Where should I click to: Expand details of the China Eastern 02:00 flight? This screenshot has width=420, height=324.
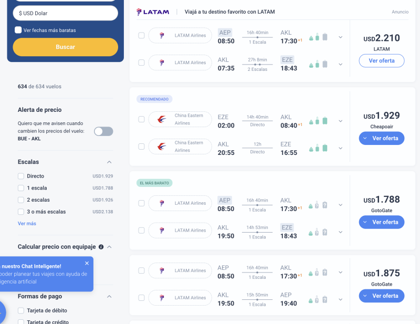pos(340,120)
